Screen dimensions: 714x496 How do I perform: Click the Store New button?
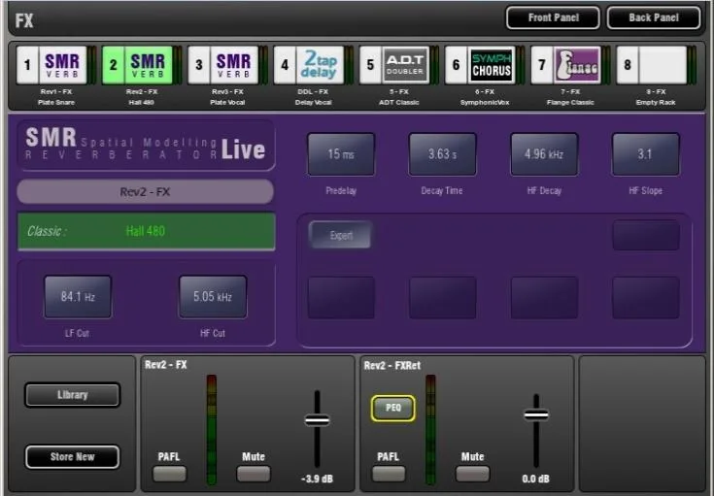coord(73,457)
